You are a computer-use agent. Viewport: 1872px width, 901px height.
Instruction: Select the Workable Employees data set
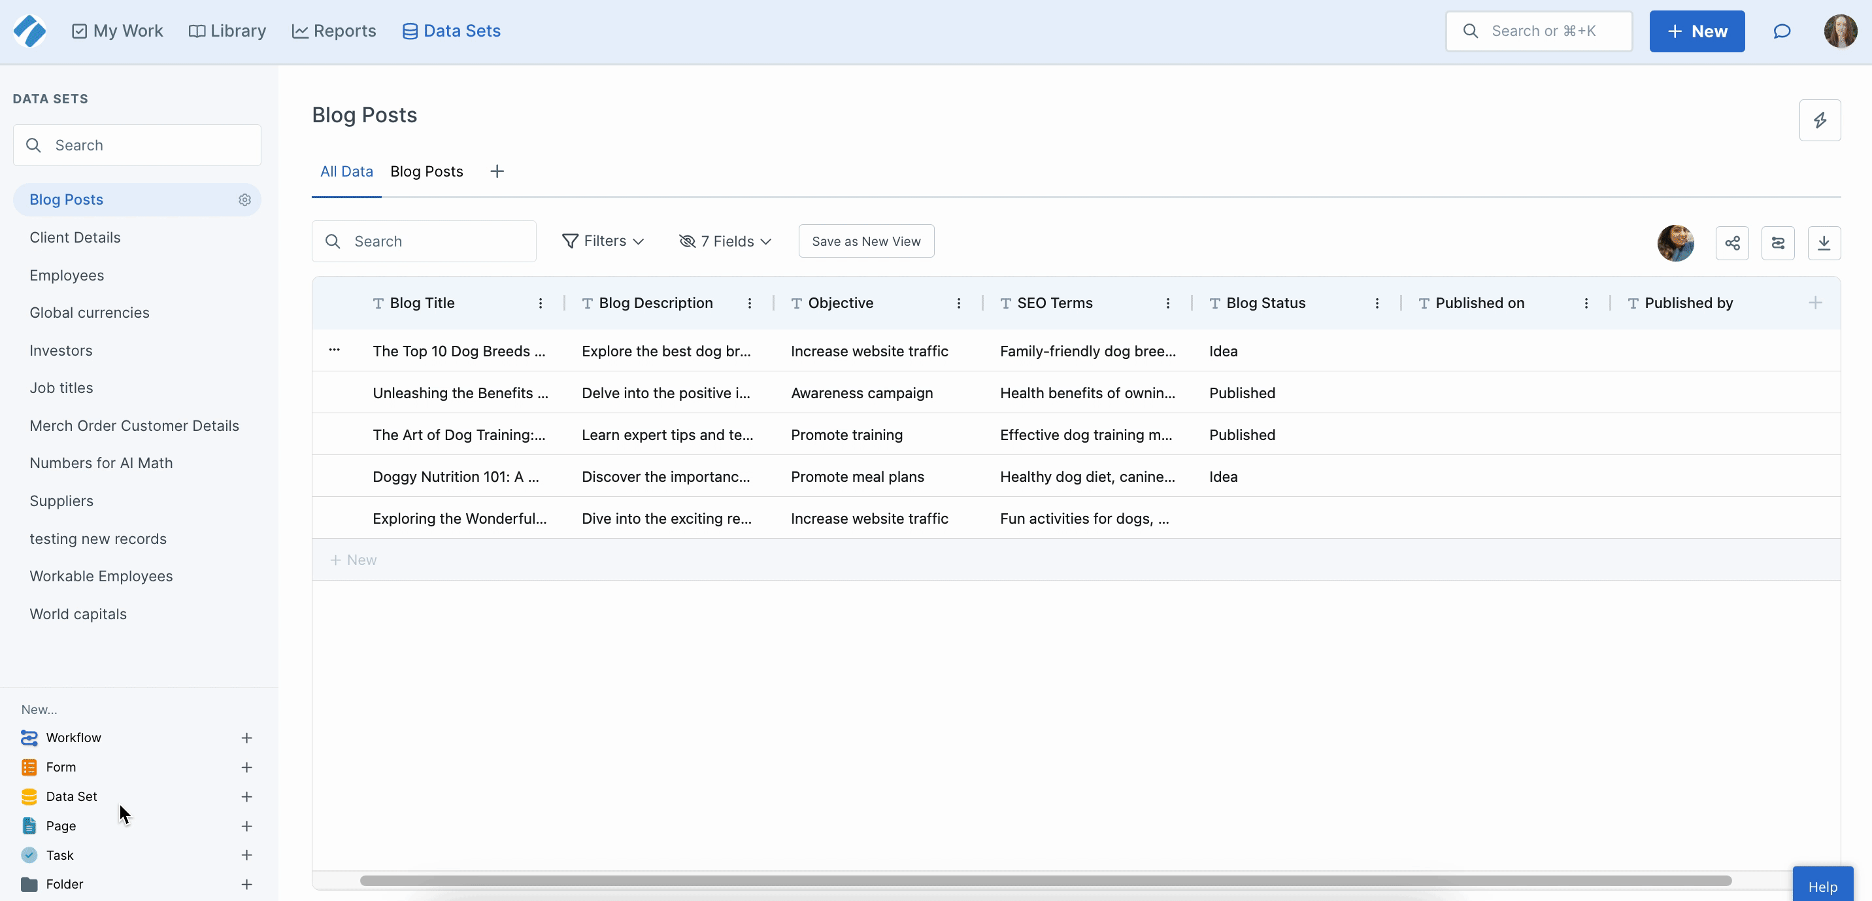point(101,576)
